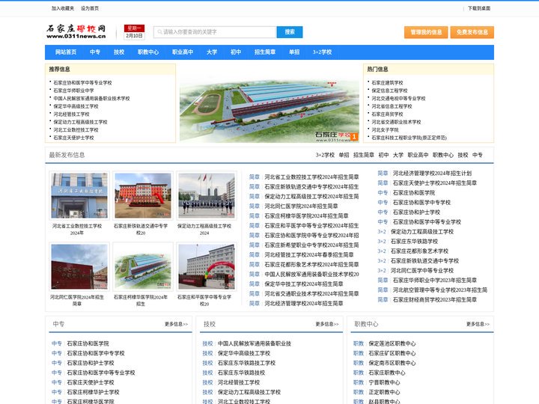Select 职教中心 tab in 最新发布信息 bar
The width and height of the screenshot is (539, 404).
(x=442, y=156)
